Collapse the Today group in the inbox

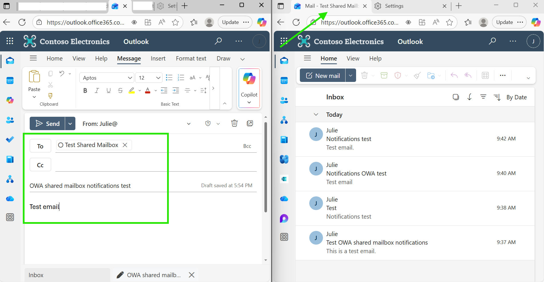coord(316,114)
